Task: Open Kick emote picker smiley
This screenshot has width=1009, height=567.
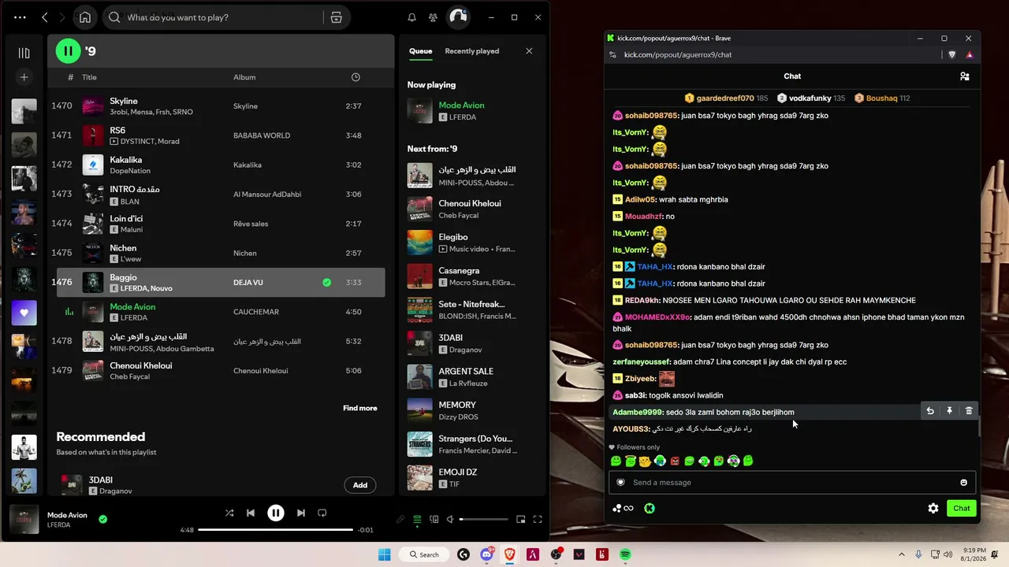Action: 963,483
